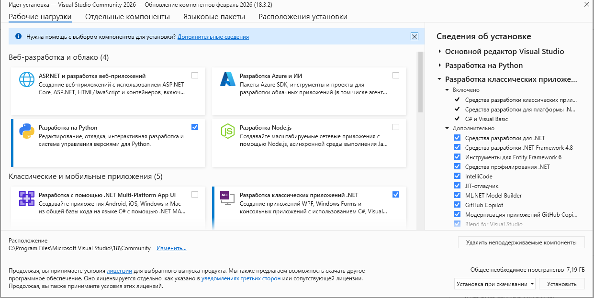Dismiss the component help banner
This screenshot has height=298, width=594.
pos(415,36)
